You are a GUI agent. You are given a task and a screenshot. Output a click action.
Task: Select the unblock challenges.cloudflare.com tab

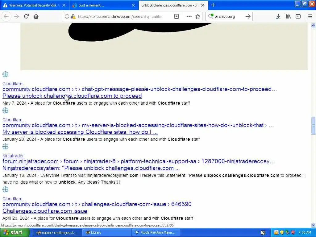pos(170,5)
